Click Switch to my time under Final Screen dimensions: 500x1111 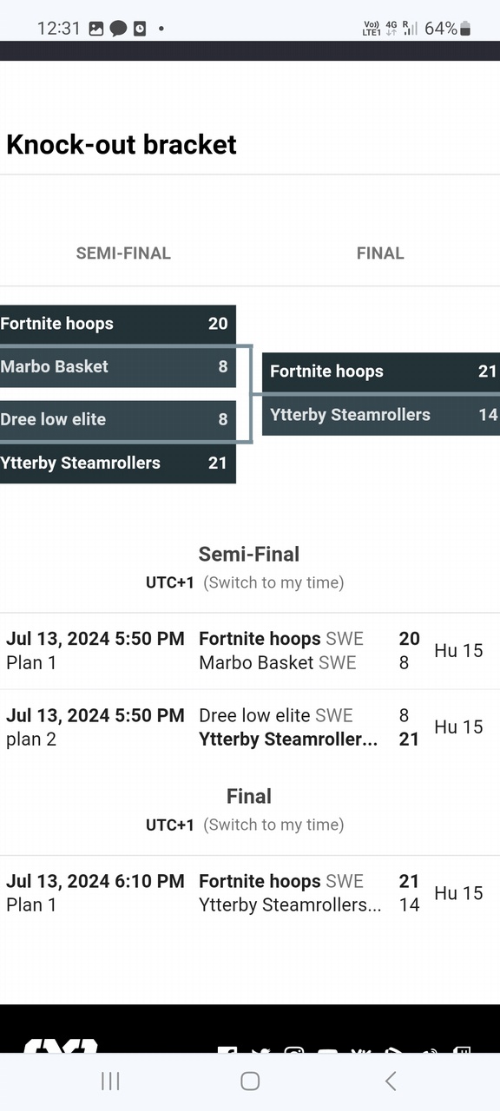click(x=273, y=825)
